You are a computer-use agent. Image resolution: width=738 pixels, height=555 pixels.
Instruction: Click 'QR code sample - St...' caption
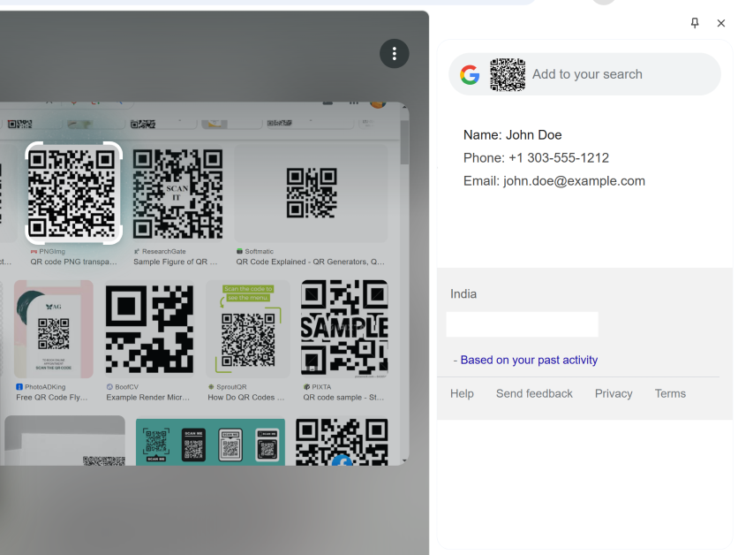coord(343,398)
